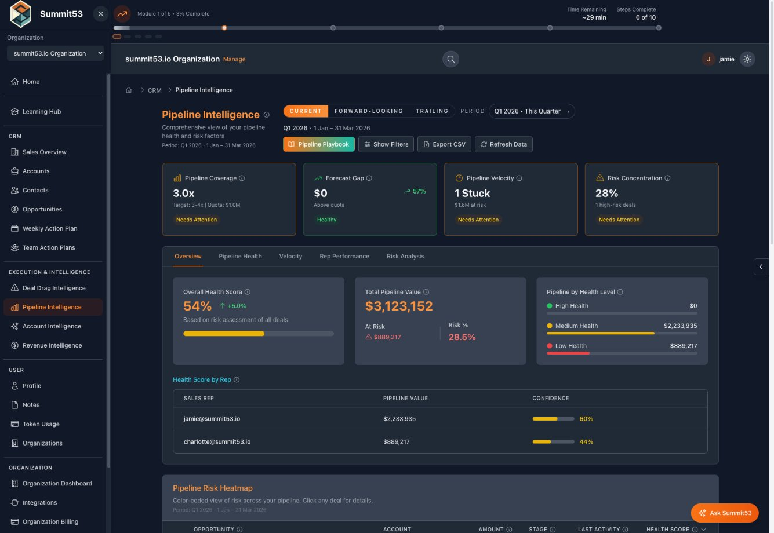Open the Q1 2026 period dropdown
774x533 pixels.
[532, 111]
